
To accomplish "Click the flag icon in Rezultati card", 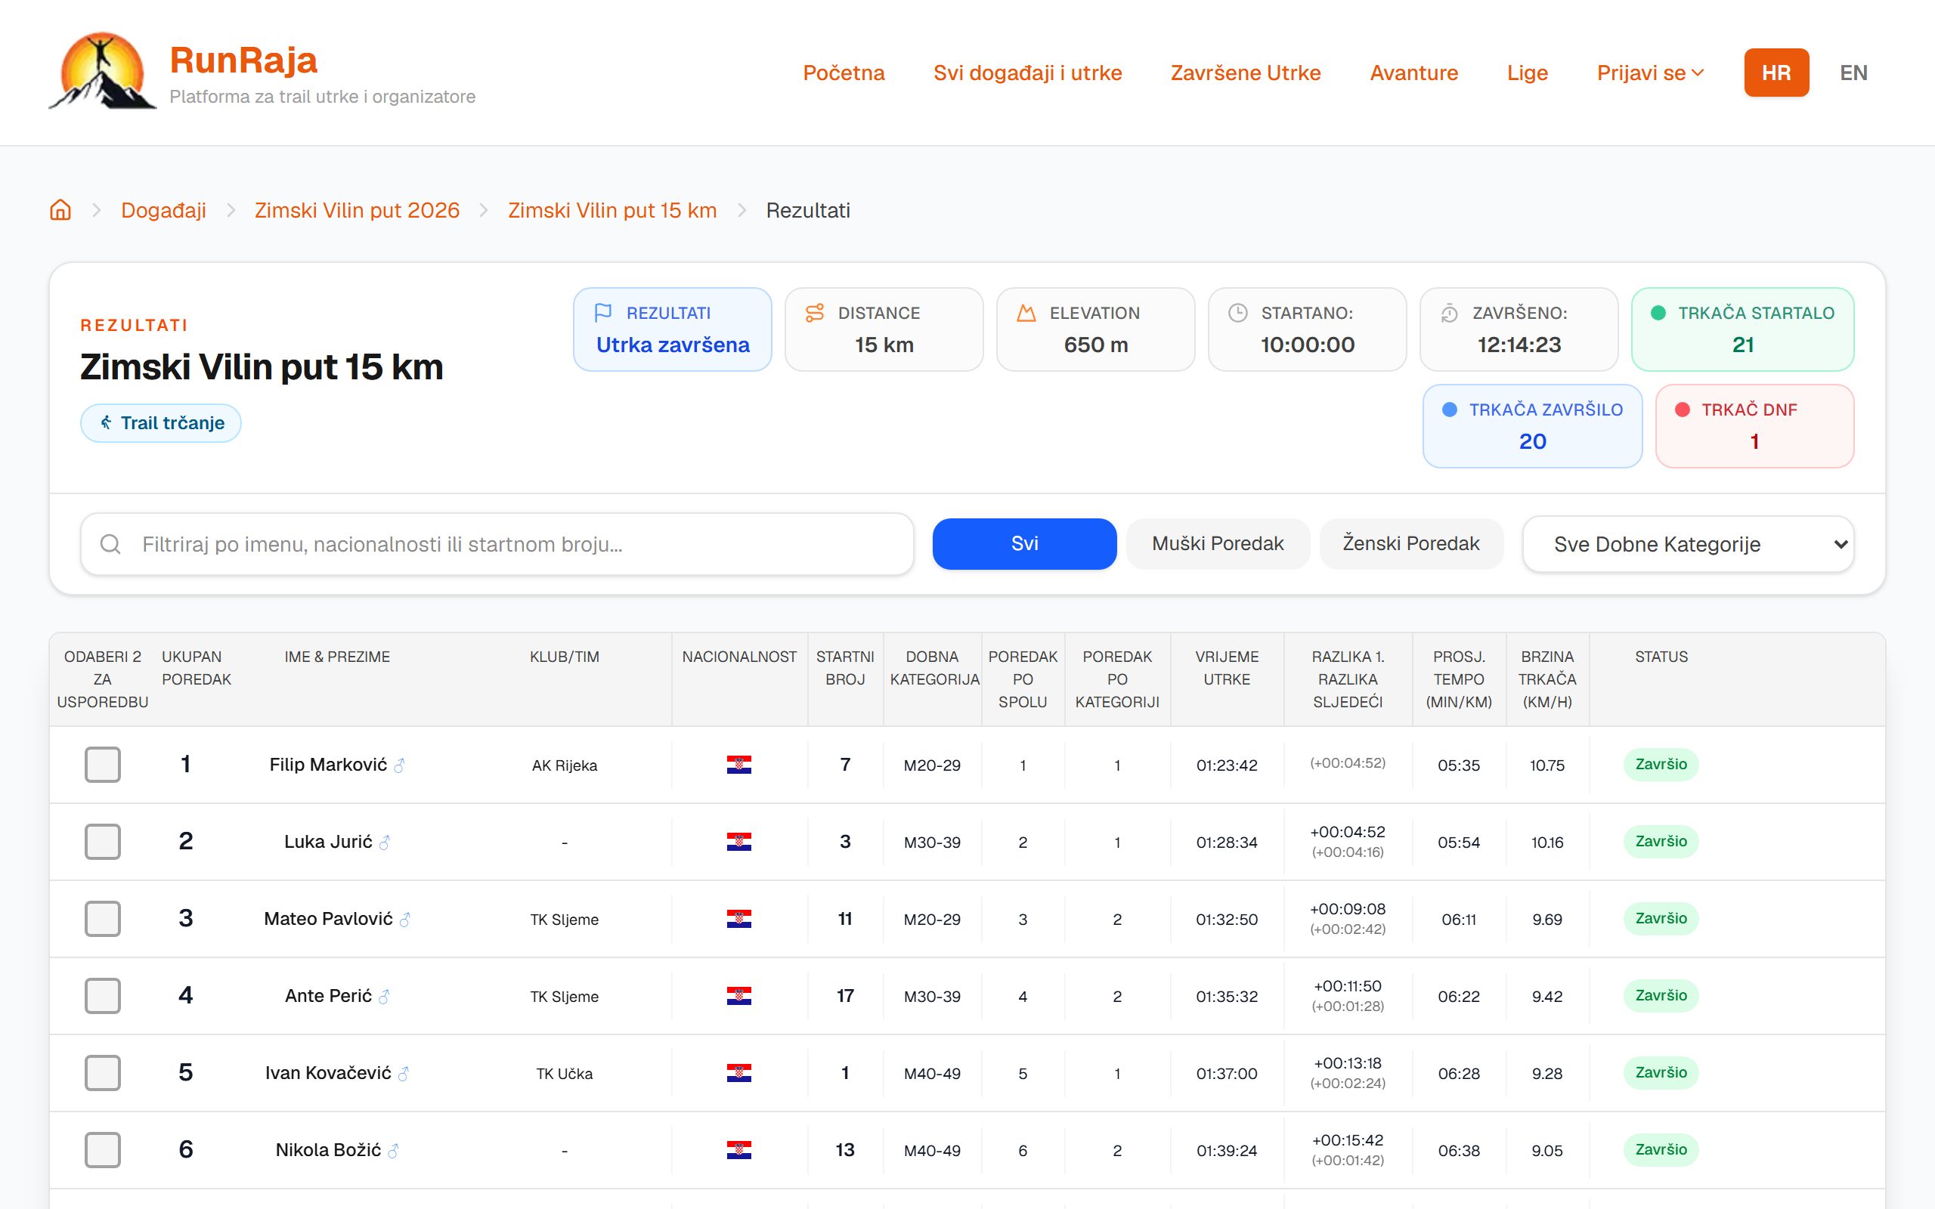I will (604, 313).
